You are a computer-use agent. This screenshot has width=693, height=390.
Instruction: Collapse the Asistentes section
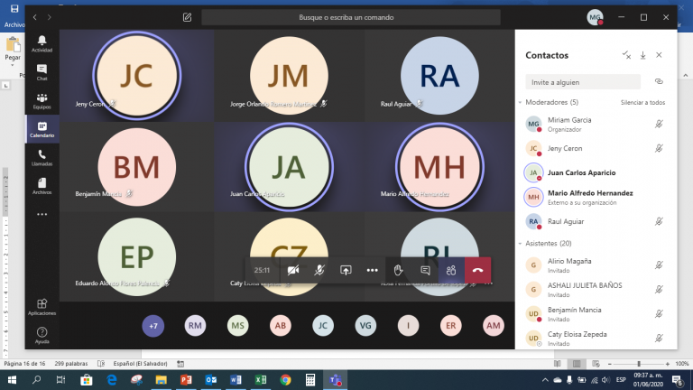(521, 244)
